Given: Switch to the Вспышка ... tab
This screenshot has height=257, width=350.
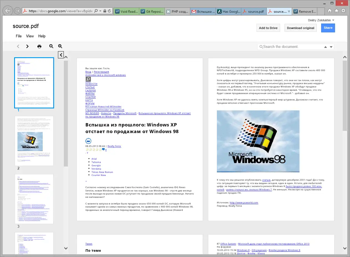Looking at the screenshot, I should click(203, 11).
